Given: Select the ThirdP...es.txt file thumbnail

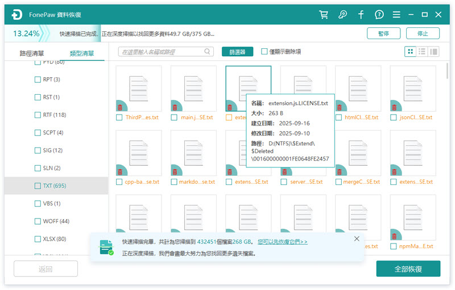Looking at the screenshot, I should [139, 89].
